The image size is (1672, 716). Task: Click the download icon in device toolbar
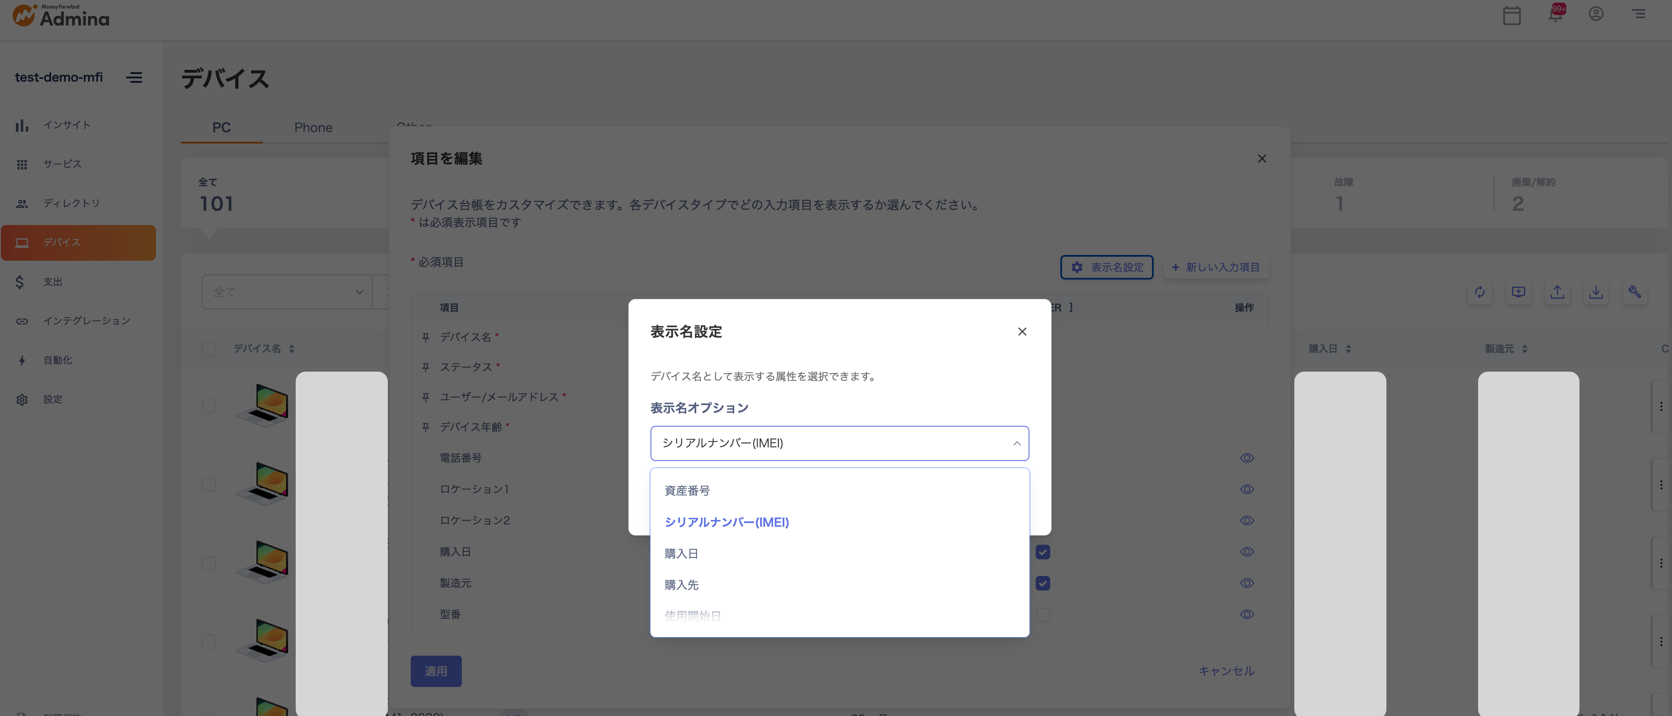coord(1596,292)
